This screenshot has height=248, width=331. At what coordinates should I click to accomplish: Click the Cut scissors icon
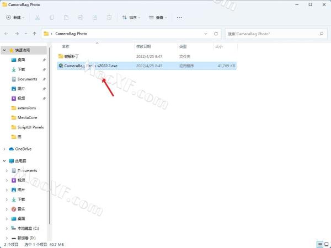click(x=38, y=18)
